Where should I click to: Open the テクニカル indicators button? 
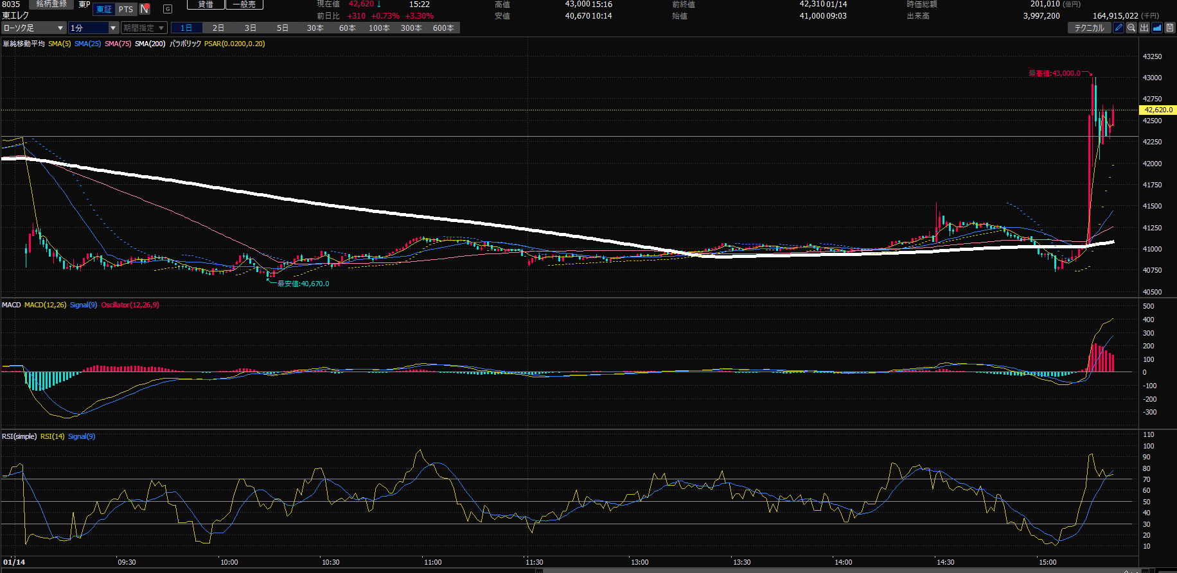(1089, 28)
